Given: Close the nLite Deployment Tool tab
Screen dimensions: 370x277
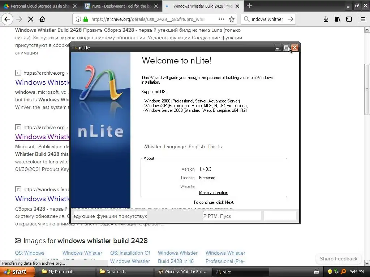Looking at the screenshot, I should pyautogui.click(x=156, y=6).
